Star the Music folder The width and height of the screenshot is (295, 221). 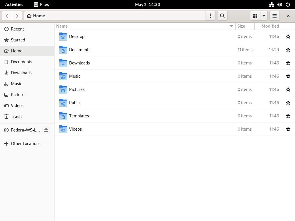pos(288,76)
